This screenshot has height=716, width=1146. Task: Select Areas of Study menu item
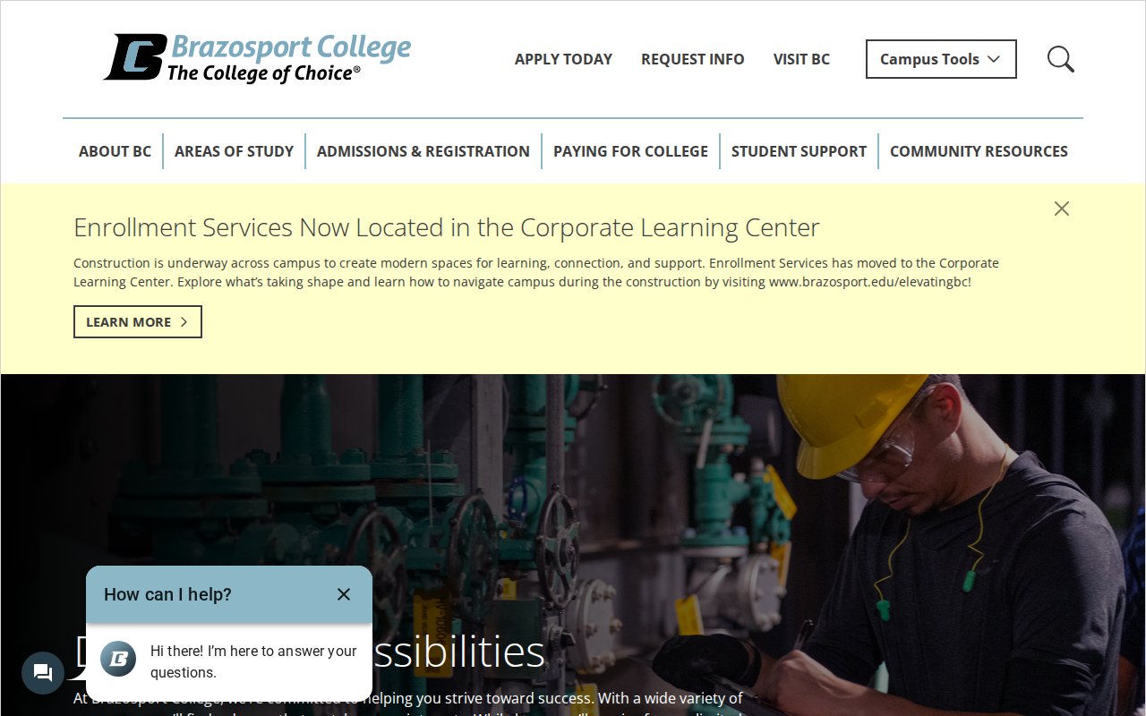tap(234, 151)
